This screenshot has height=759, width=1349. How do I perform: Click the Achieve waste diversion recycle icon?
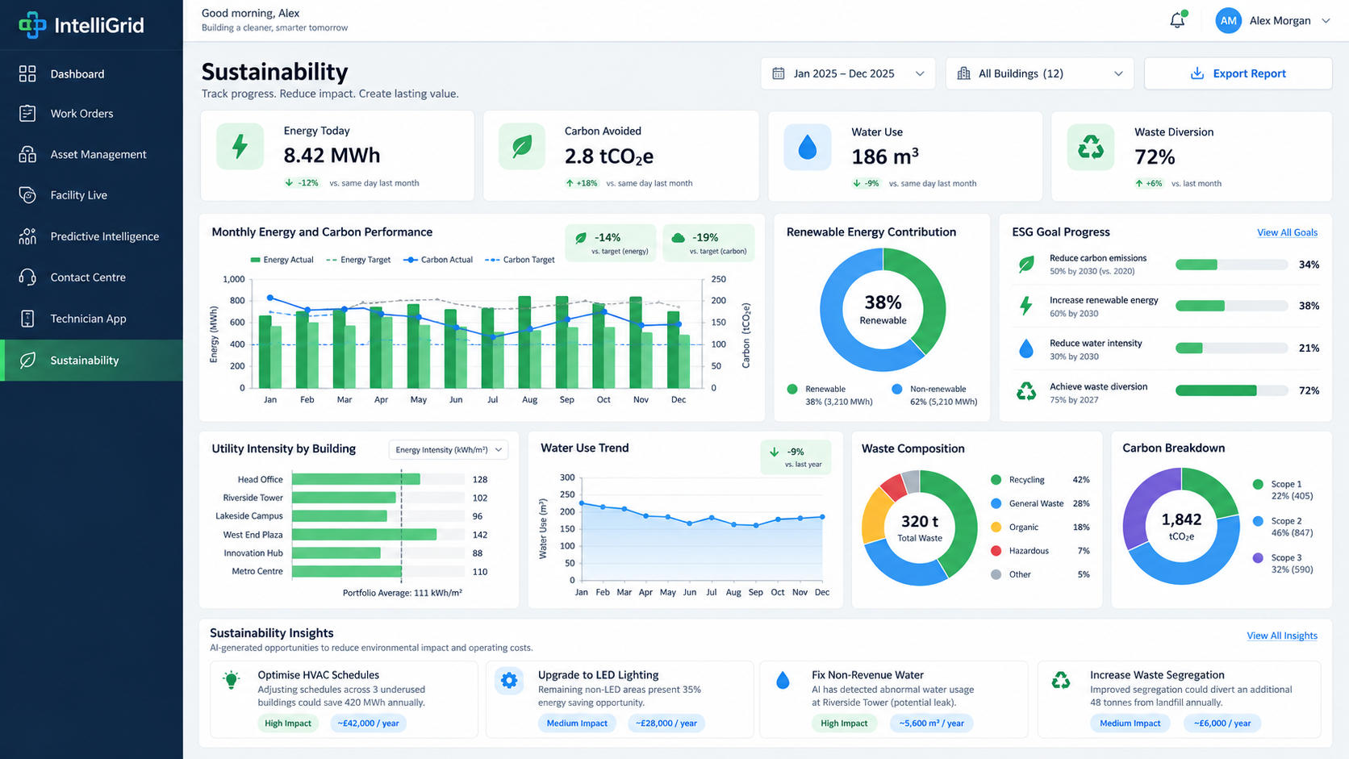[x=1026, y=391]
